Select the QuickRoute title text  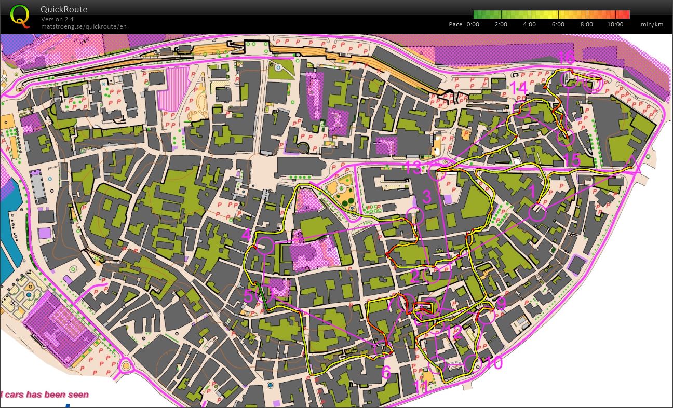pos(64,9)
